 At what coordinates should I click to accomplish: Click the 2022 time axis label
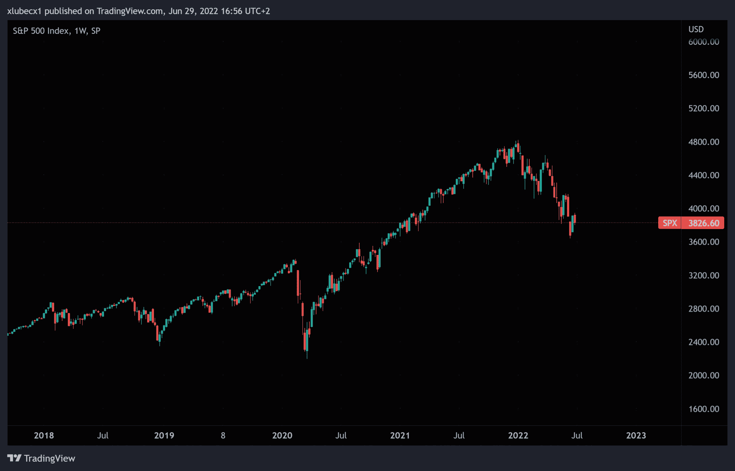(518, 435)
